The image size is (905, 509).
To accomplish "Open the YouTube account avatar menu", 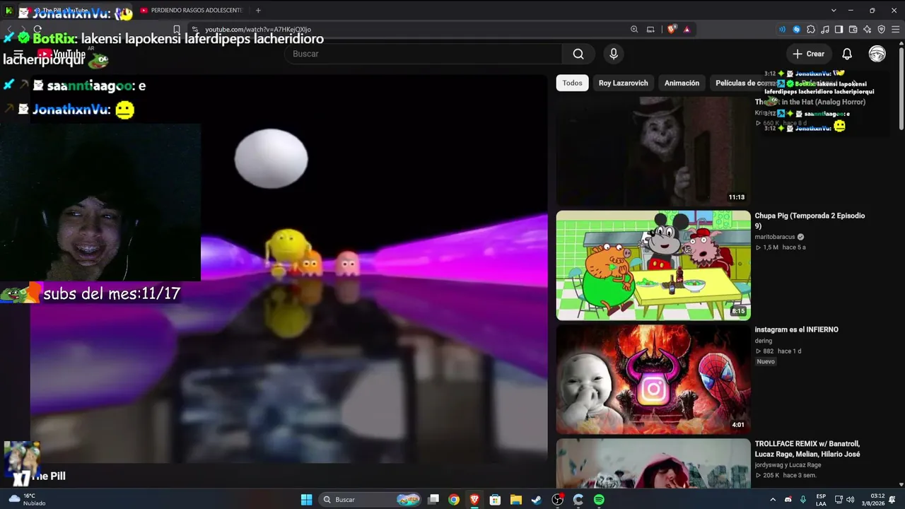I will [877, 54].
